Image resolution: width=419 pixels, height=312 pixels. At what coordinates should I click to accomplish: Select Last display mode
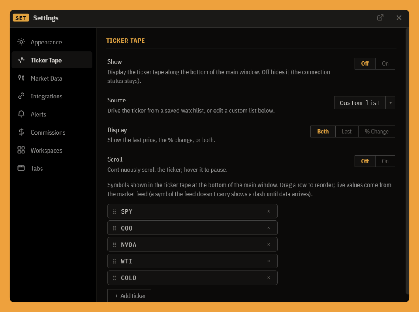[347, 132]
